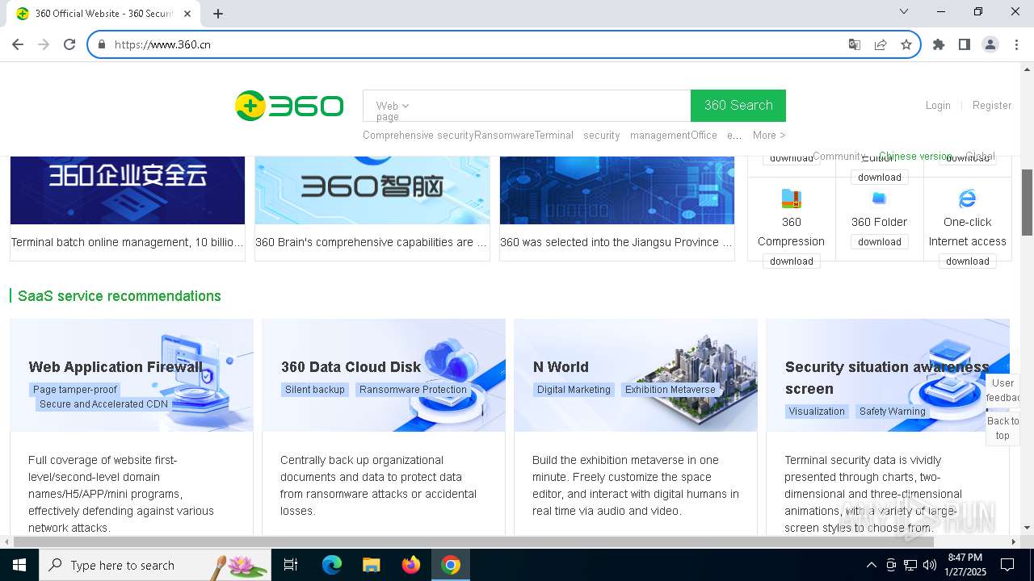The height and width of the screenshot is (581, 1034).
Task: Open the notifications center icon
Action: click(1007, 565)
